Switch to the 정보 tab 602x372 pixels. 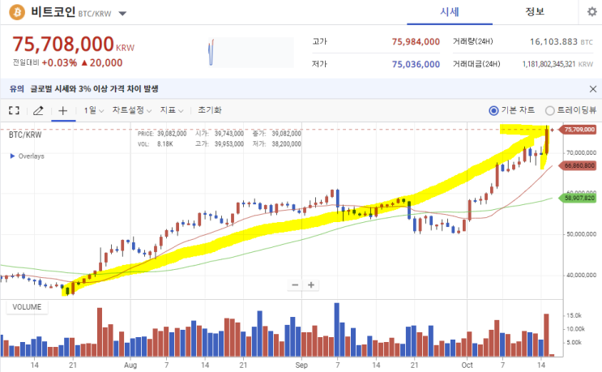(x=535, y=12)
